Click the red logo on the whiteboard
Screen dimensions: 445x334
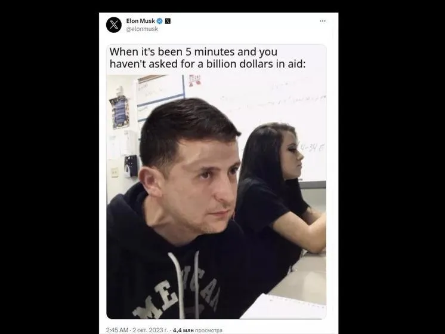click(x=194, y=80)
